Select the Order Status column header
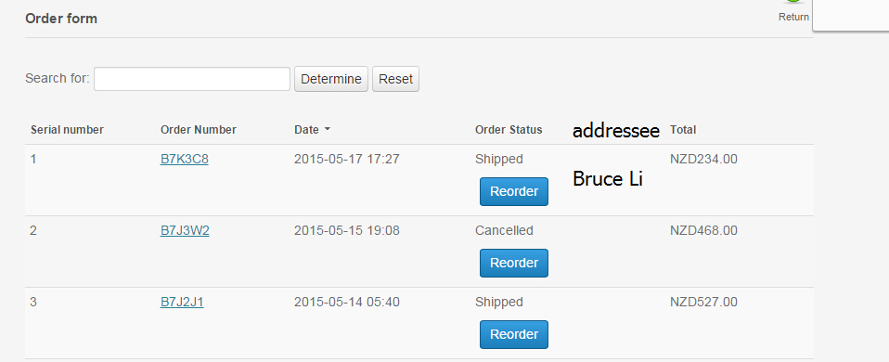 point(509,130)
